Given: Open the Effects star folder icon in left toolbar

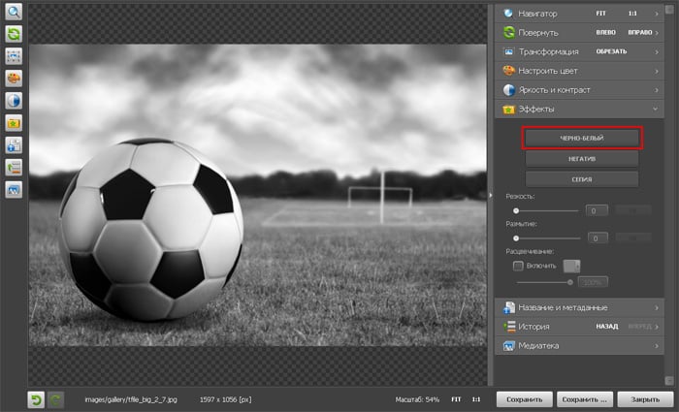Looking at the screenshot, I should [x=15, y=123].
